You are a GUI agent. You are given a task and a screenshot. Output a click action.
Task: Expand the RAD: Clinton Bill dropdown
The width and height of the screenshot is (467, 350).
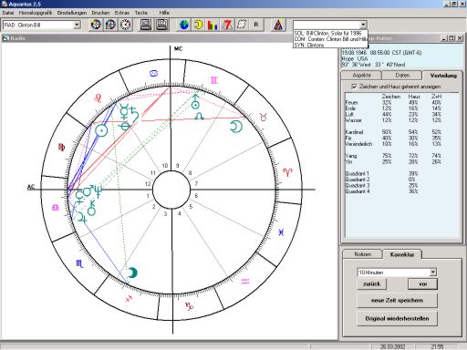[x=77, y=25]
